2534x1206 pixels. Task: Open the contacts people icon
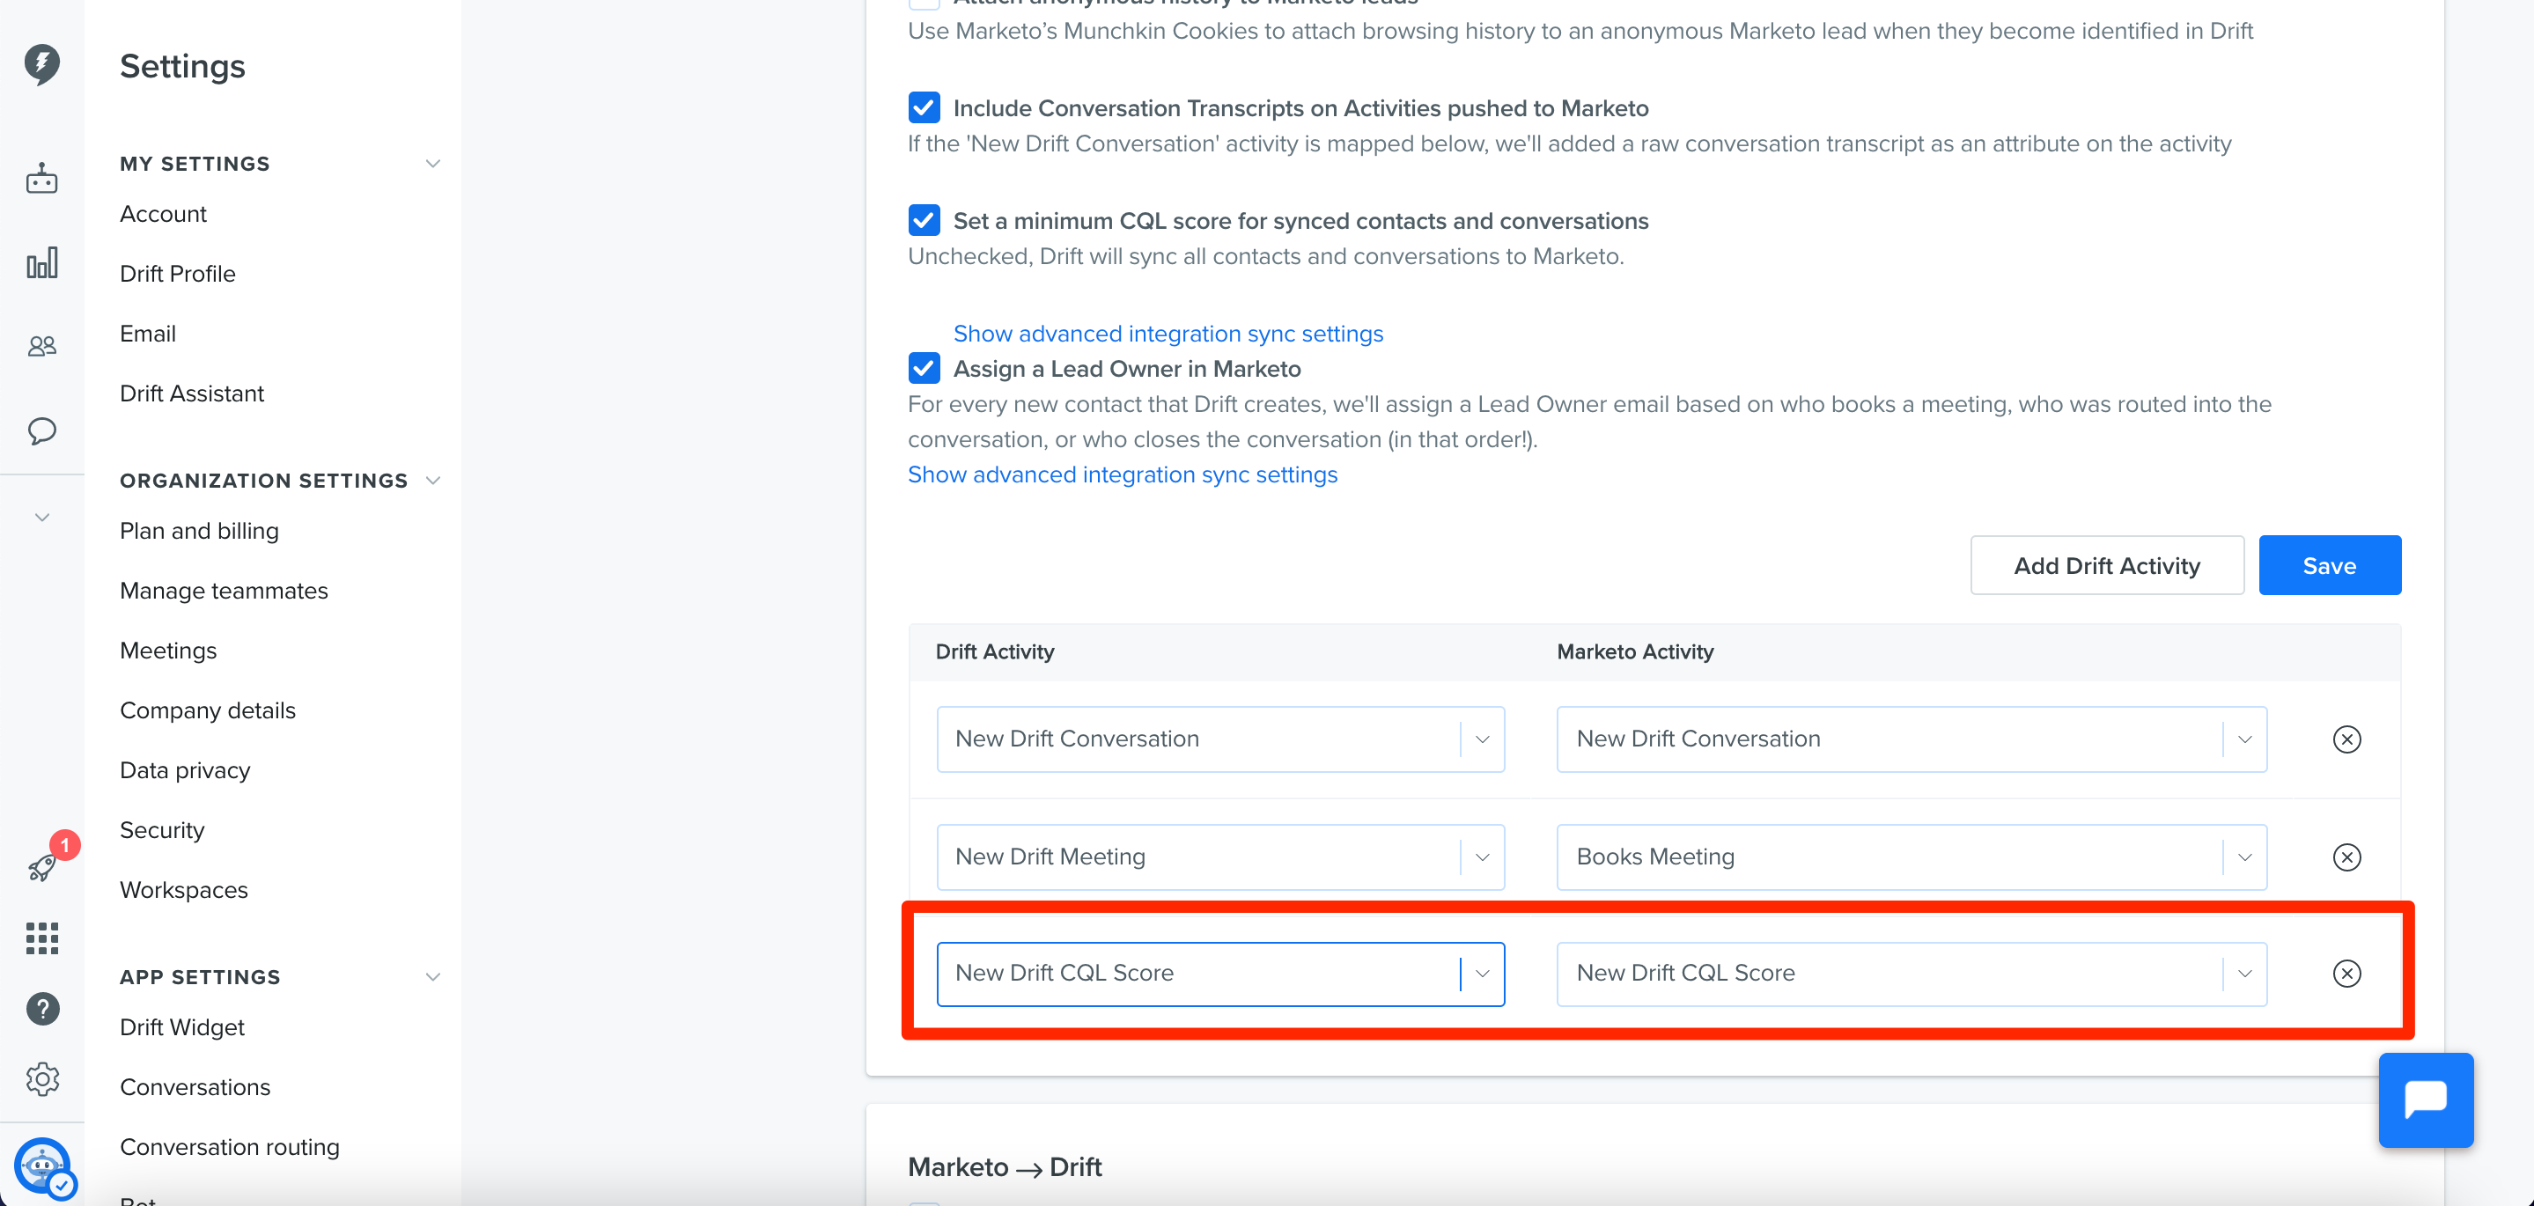pyautogui.click(x=41, y=346)
